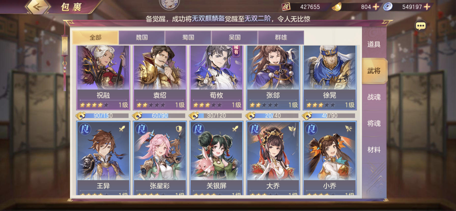Open the 战魂 side category

(x=374, y=97)
